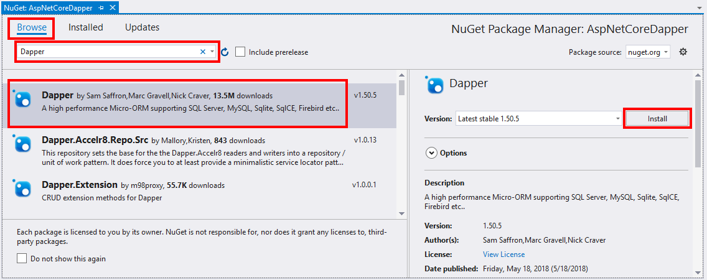
Task: Click the refresh icon next to search box
Action: [x=225, y=52]
